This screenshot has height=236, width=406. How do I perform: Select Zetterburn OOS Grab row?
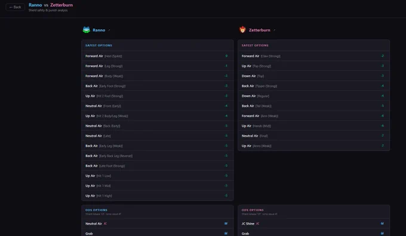click(314, 232)
